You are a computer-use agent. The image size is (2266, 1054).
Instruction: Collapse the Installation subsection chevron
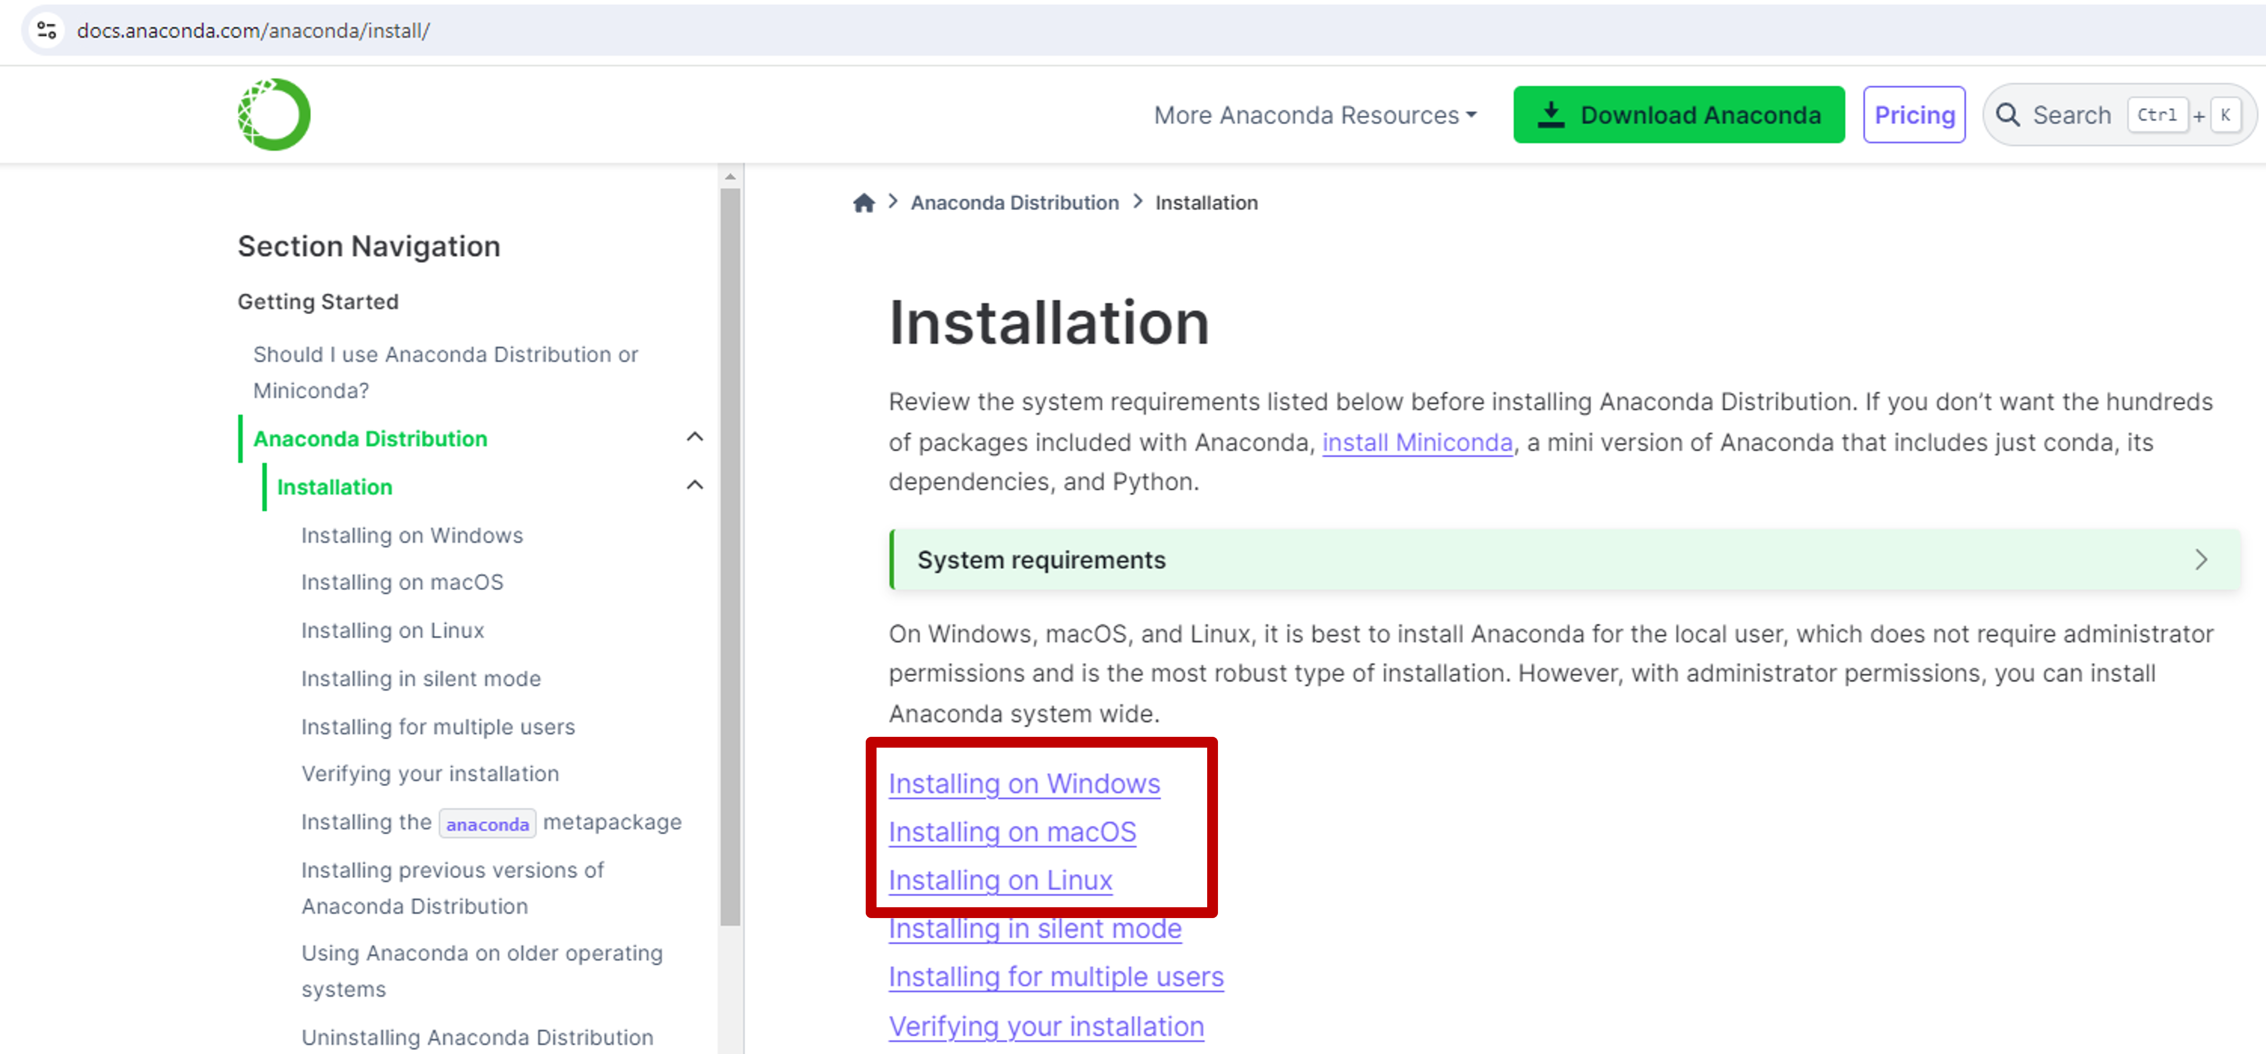[x=695, y=486]
